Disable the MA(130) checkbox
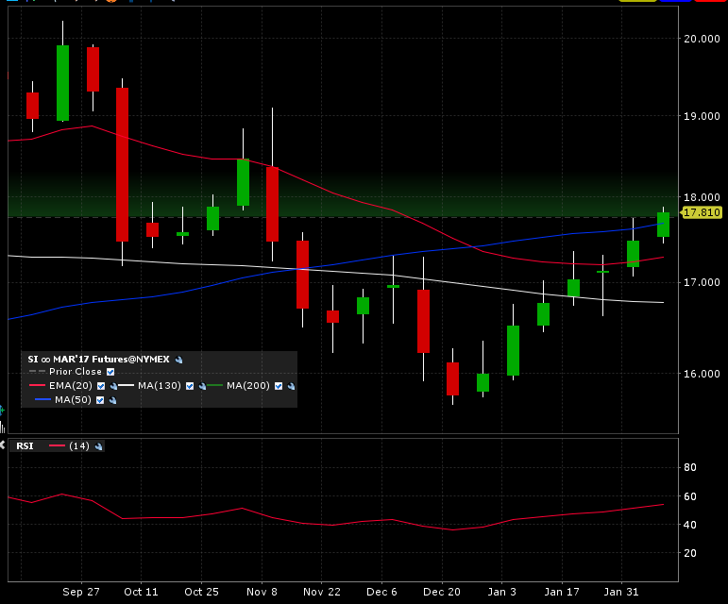Screen dimensions: 728x604 [191, 386]
